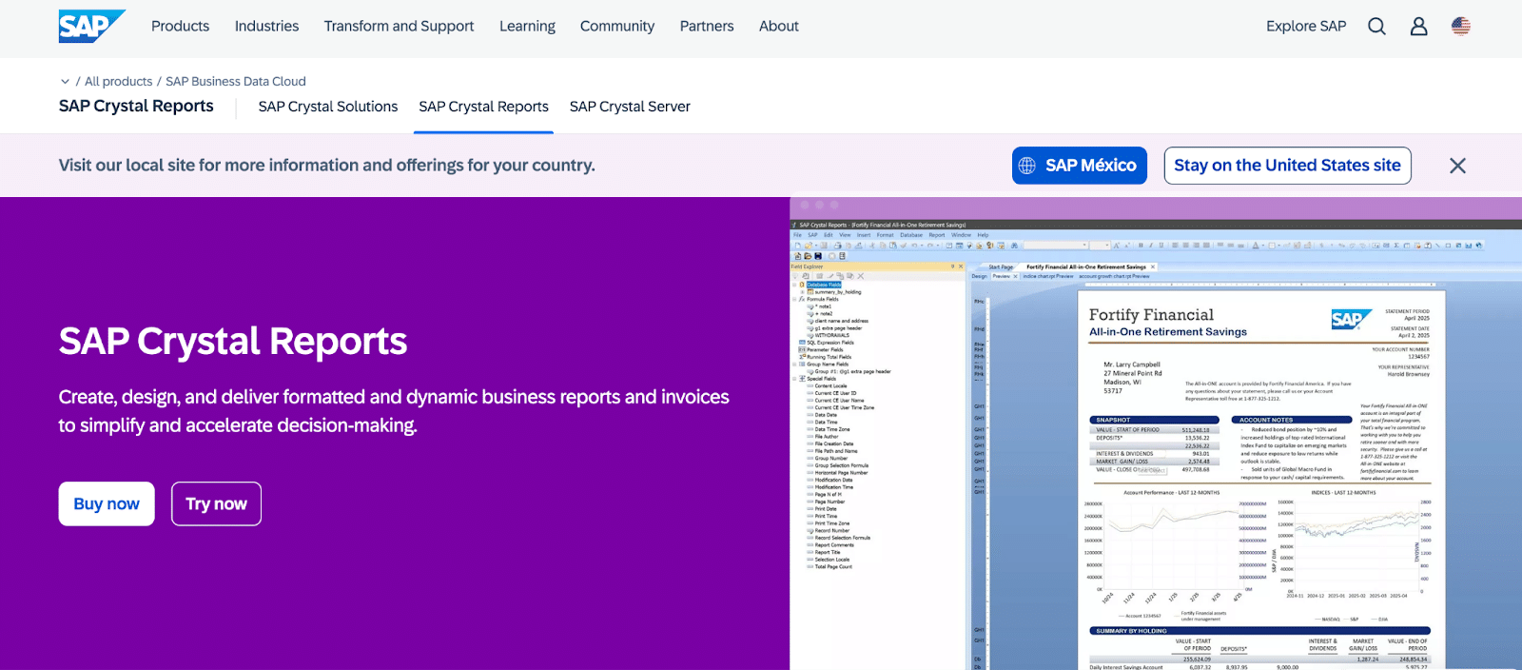Click the "Visit our local site" banner text

click(x=327, y=166)
